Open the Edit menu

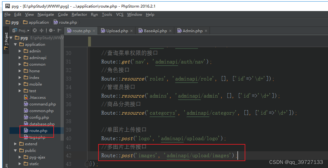click(x=18, y=15)
